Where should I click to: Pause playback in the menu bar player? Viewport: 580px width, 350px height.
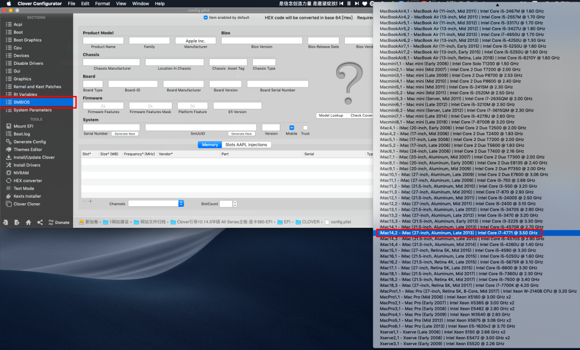[349, 4]
